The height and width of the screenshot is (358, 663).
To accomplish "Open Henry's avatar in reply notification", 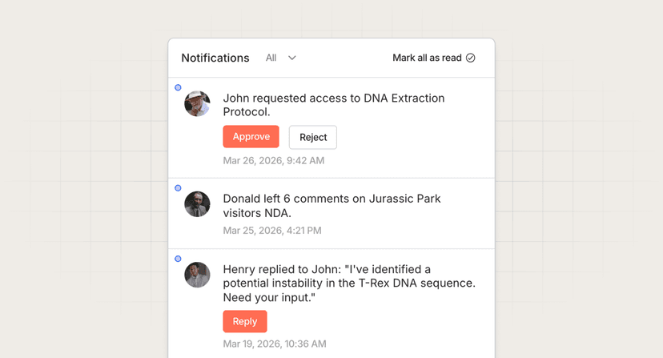I will point(197,275).
